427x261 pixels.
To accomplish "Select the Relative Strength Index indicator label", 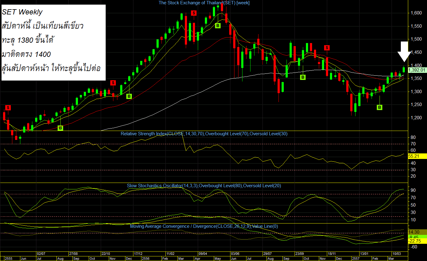I will pyautogui.click(x=204, y=134).
